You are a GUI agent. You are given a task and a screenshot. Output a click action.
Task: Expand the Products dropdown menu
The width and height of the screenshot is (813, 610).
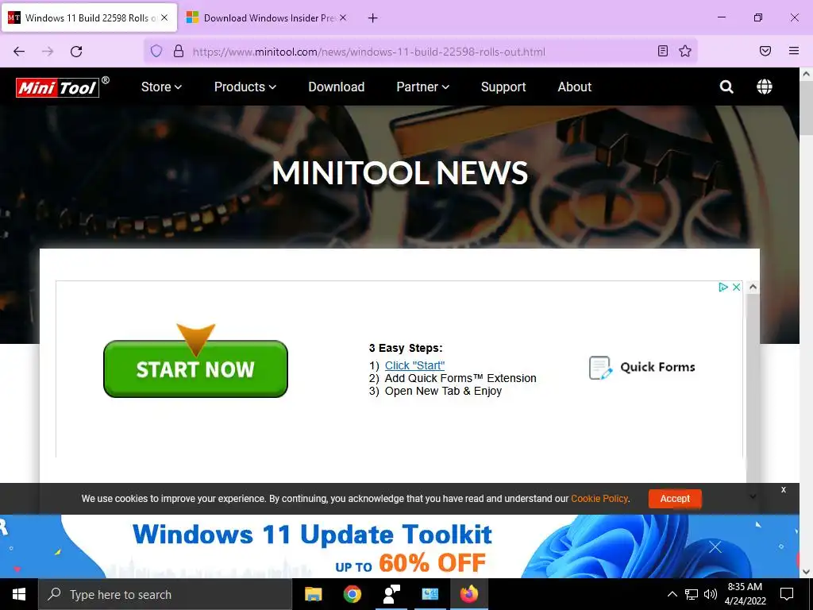click(245, 87)
